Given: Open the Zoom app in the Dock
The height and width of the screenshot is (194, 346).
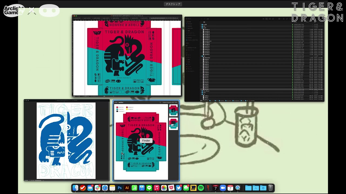Looking at the screenshot, I should pyautogui.click(x=223, y=188).
